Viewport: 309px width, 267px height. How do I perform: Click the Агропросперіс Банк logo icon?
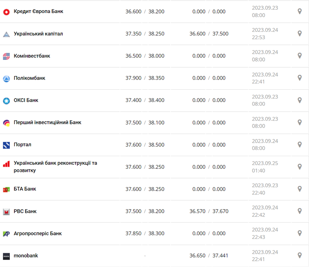(6, 234)
